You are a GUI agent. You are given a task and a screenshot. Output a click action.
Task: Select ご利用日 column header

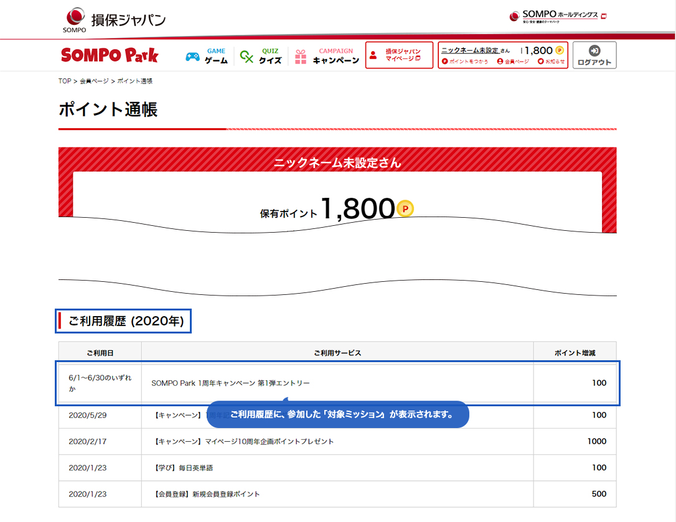[x=100, y=353]
